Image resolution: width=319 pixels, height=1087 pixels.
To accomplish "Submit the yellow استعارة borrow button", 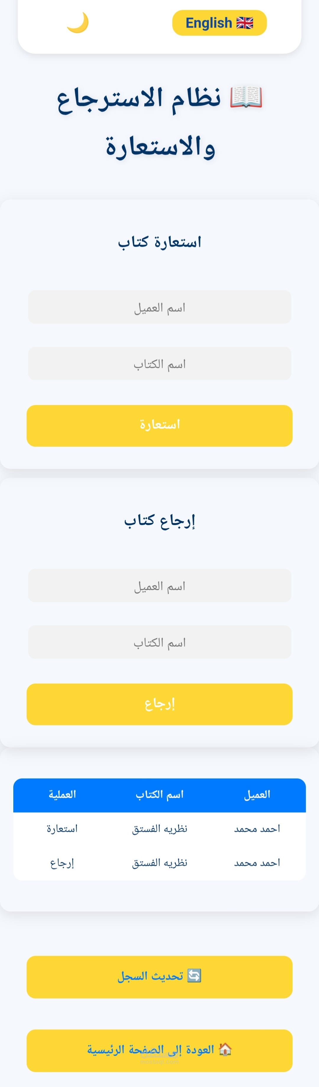I will [x=160, y=426].
